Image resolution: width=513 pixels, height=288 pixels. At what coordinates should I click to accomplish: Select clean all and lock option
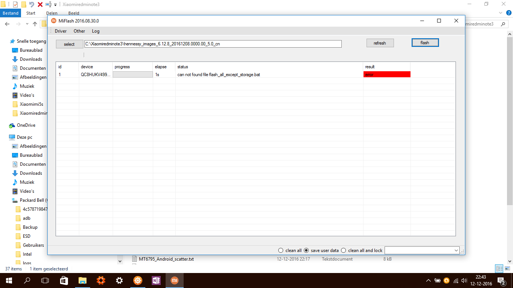(362, 250)
